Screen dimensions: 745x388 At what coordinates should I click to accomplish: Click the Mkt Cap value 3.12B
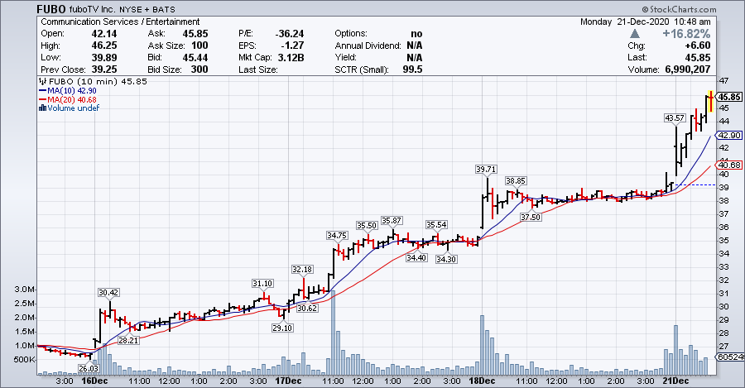coord(290,57)
